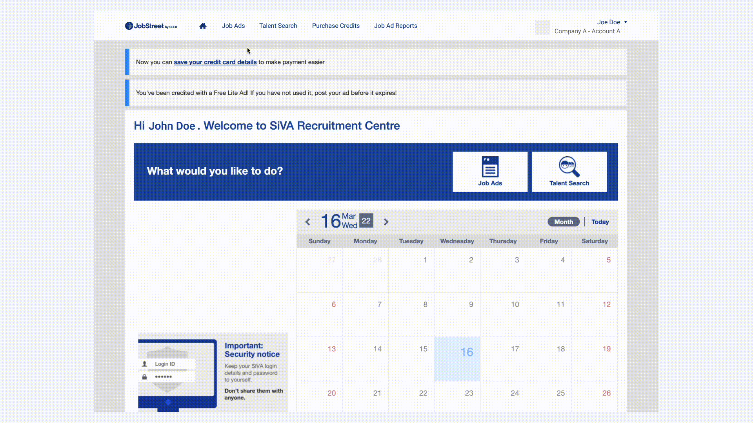Click the JobStreet by SEEK logo
The height and width of the screenshot is (423, 753).
[151, 26]
